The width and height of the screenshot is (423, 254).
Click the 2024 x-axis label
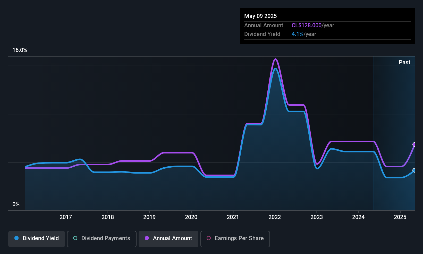tap(358, 217)
